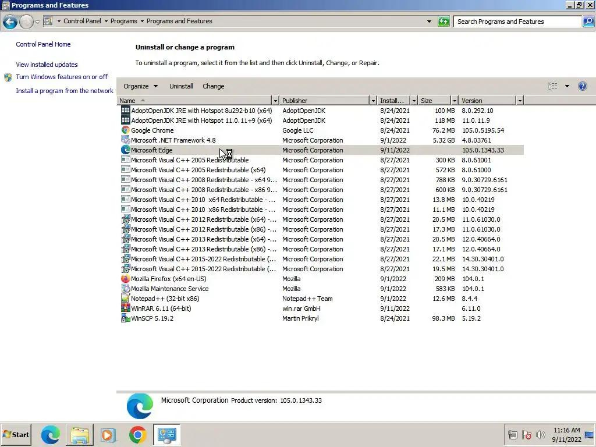Expand the recent pages dropdown arrow
The height and width of the screenshot is (447, 596).
[x=37, y=22]
